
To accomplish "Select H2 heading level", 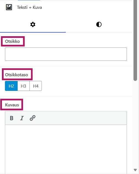I will tap(11, 86).
